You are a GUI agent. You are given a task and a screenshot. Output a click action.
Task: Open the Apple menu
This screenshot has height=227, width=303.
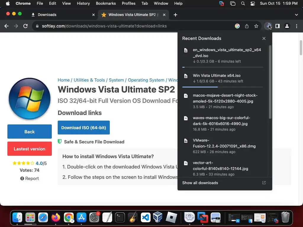coord(7,3)
